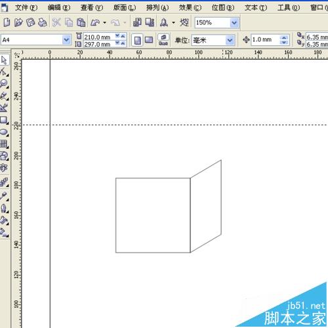Select the Text tool

[x=4, y=168]
